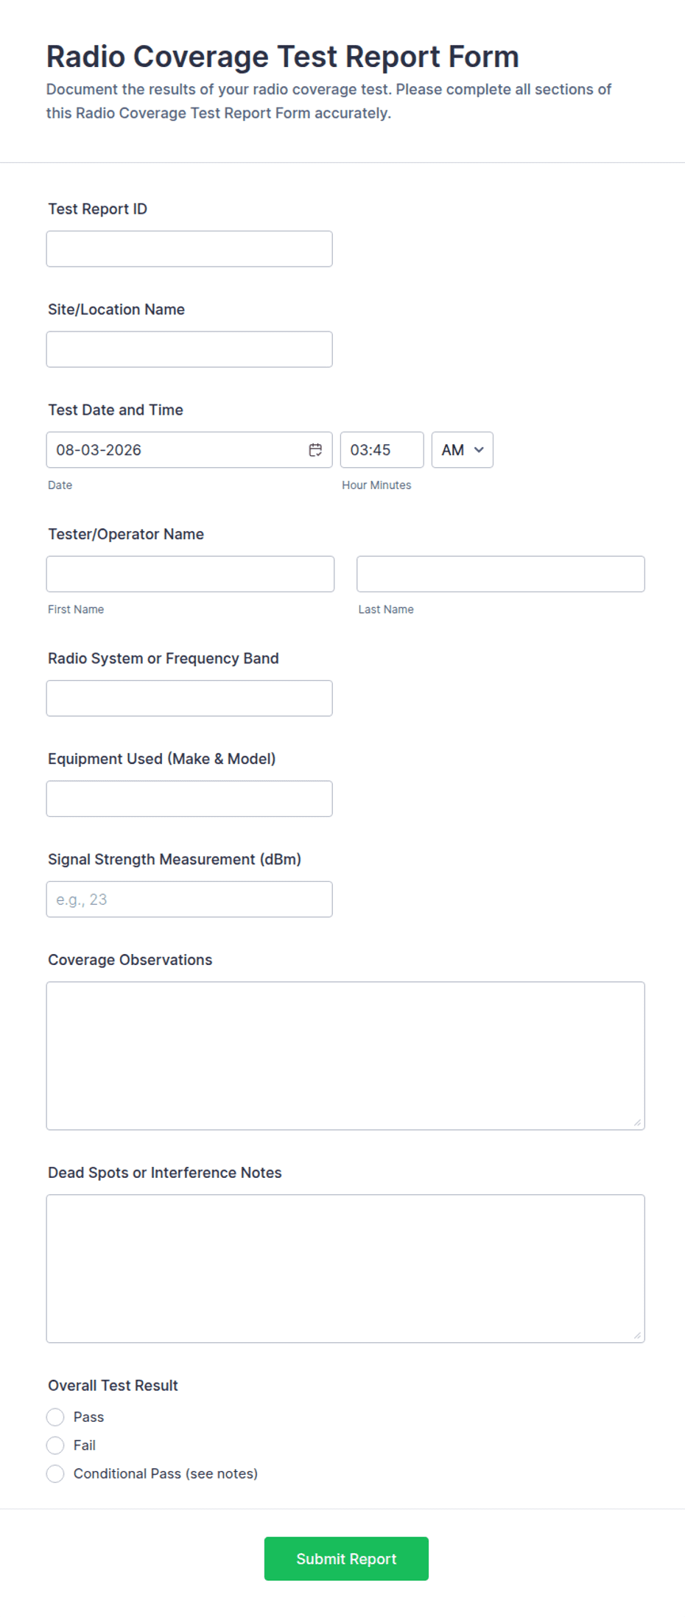The width and height of the screenshot is (685, 1617).
Task: Focus the Test Report ID field
Action: coord(189,249)
